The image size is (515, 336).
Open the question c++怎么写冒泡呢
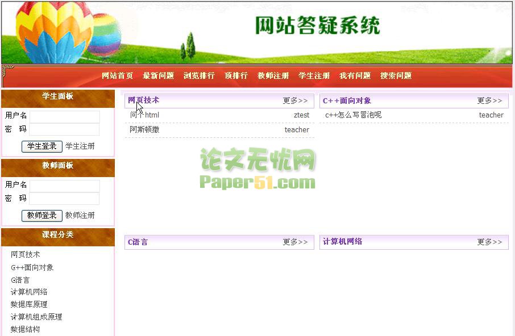click(x=353, y=115)
